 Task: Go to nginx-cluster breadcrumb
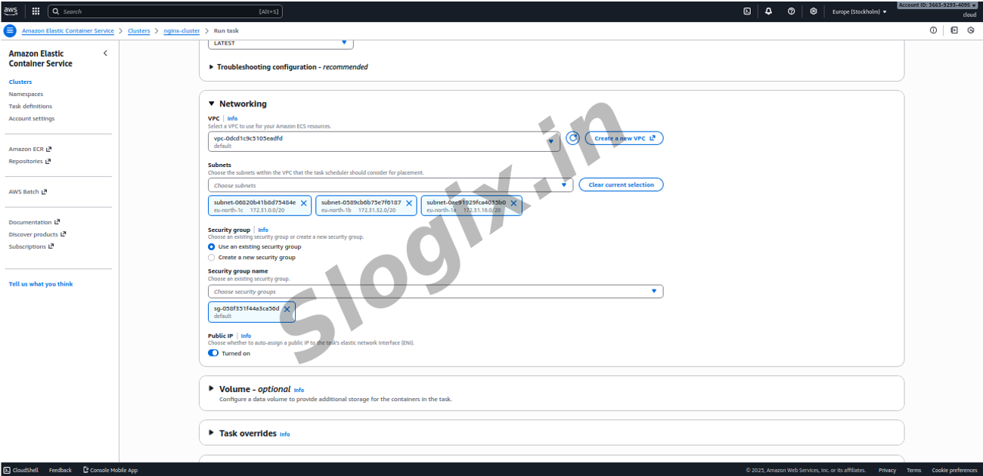coord(181,31)
